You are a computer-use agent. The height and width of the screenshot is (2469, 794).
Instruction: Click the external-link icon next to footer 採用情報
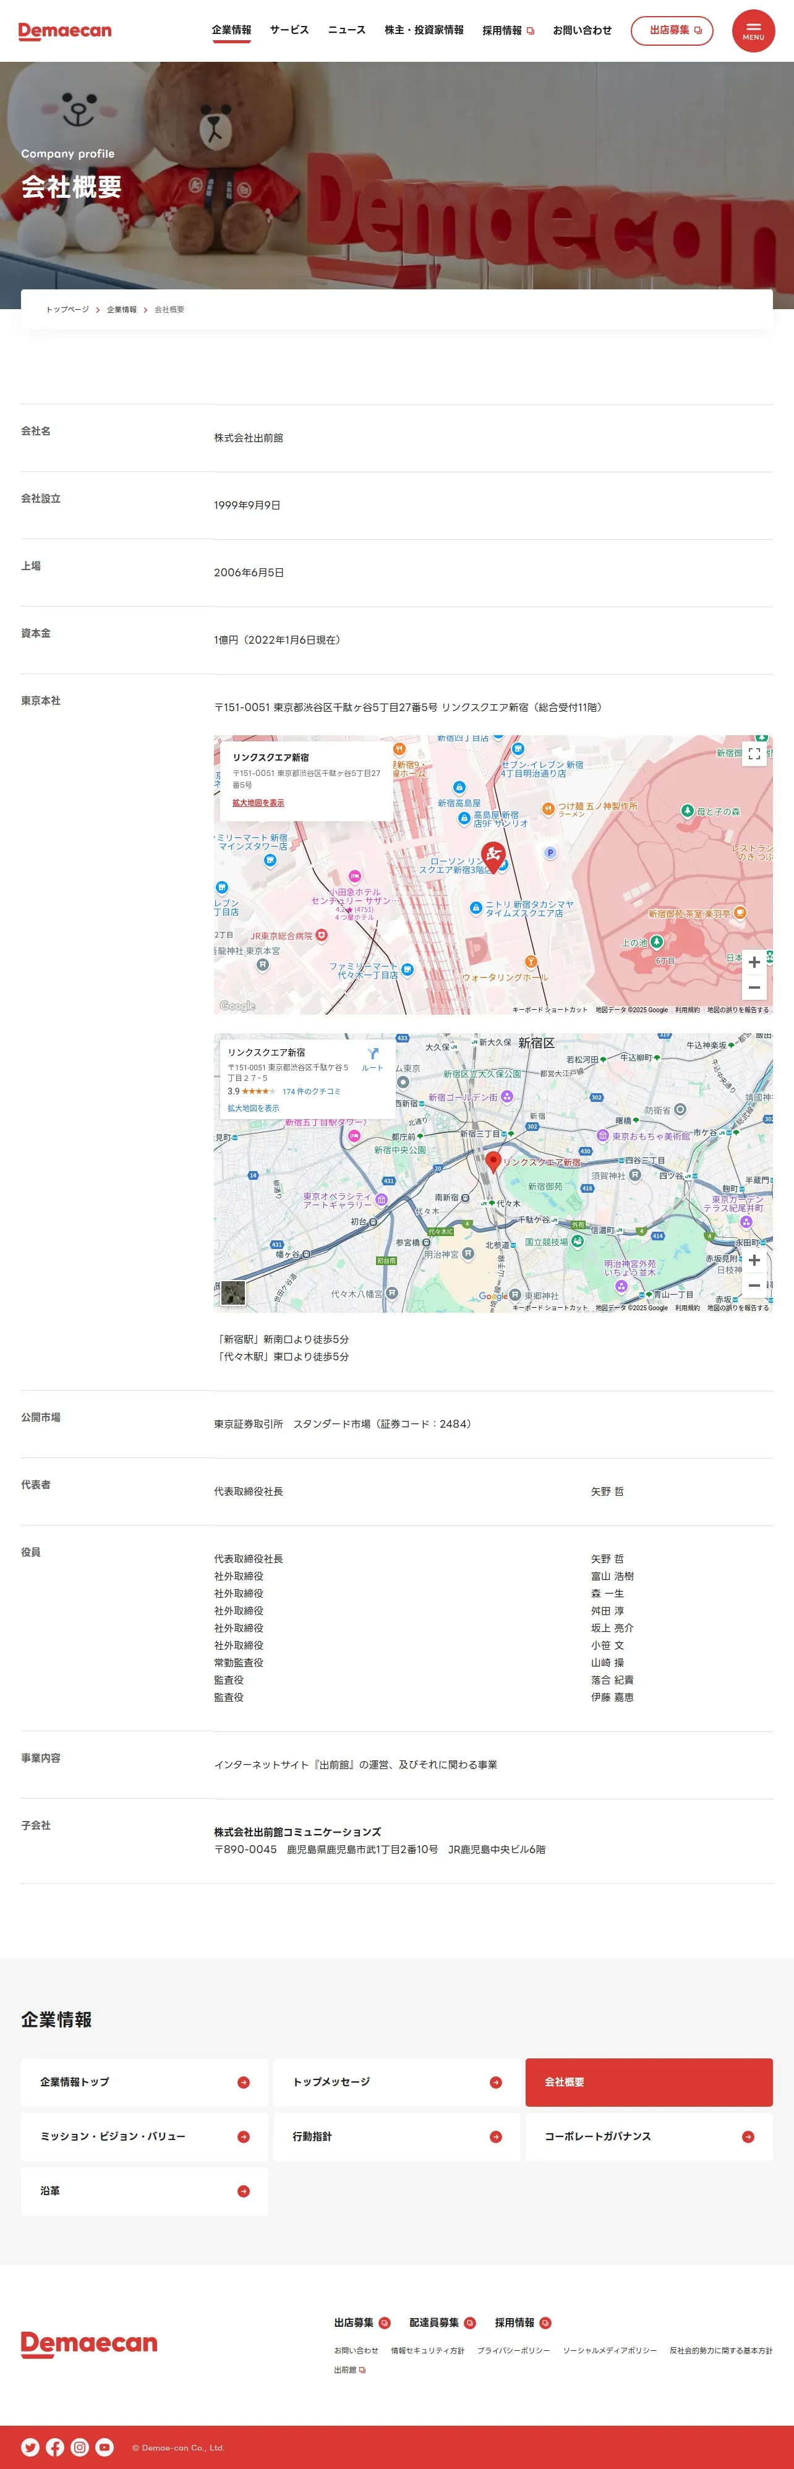click(x=545, y=2322)
